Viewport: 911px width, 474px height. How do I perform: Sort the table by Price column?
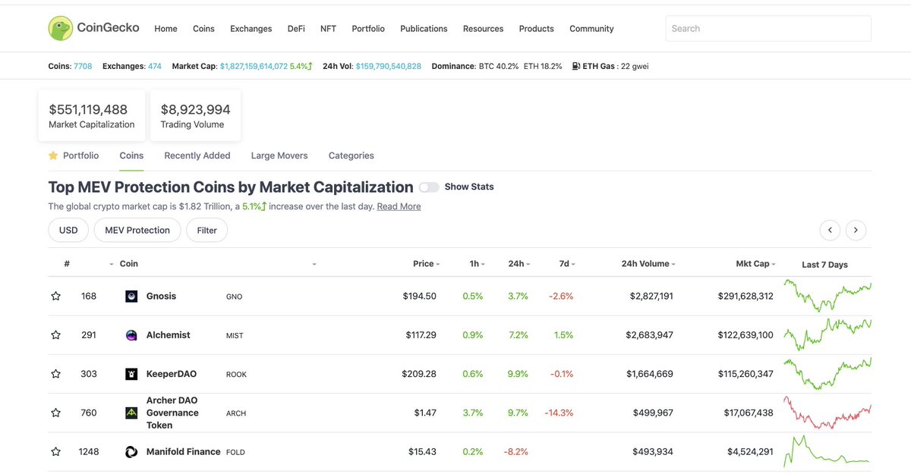point(427,264)
